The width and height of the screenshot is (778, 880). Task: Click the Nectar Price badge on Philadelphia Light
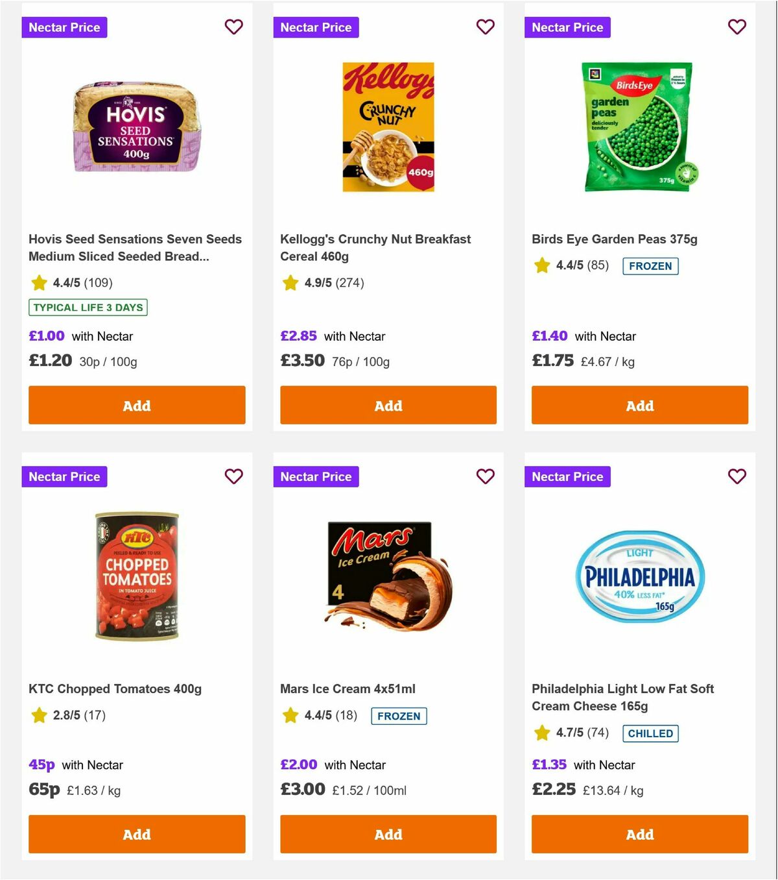point(567,476)
